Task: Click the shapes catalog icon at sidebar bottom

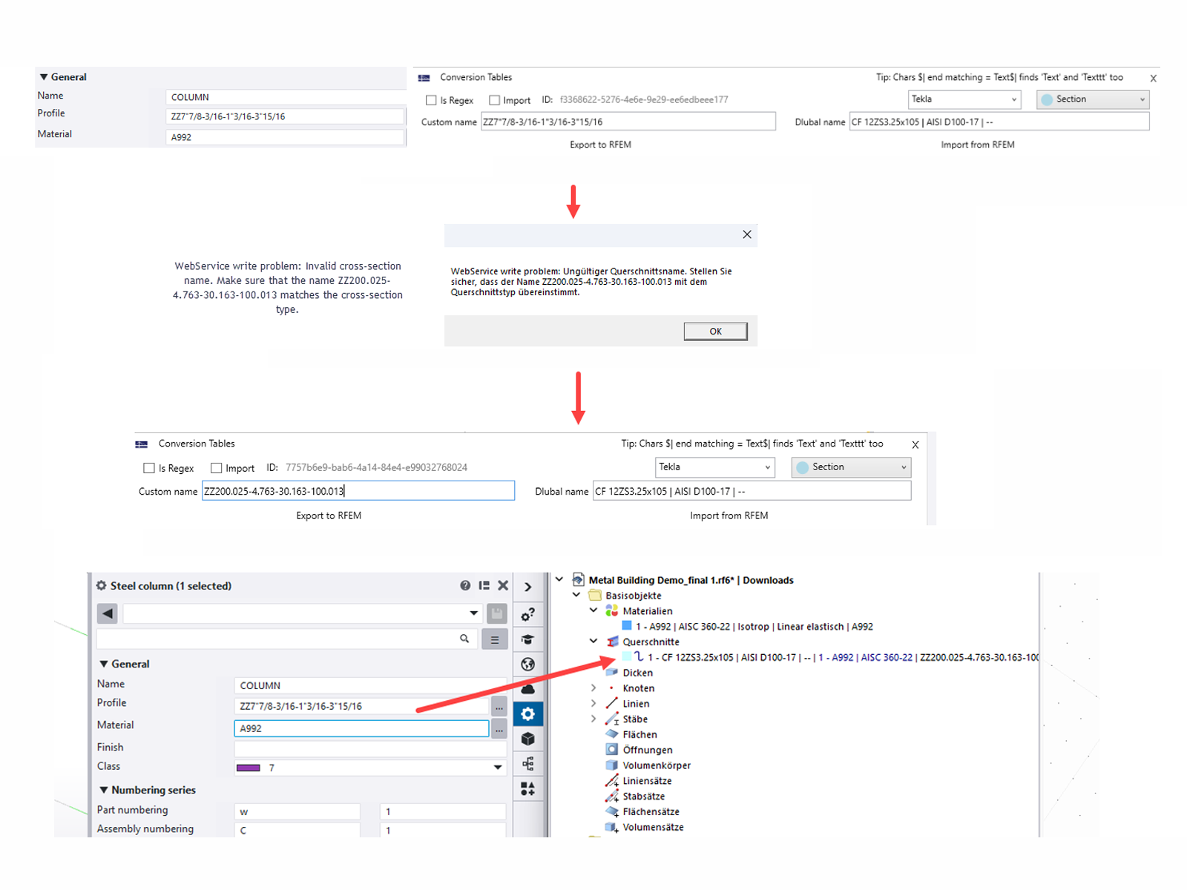Action: tap(528, 789)
